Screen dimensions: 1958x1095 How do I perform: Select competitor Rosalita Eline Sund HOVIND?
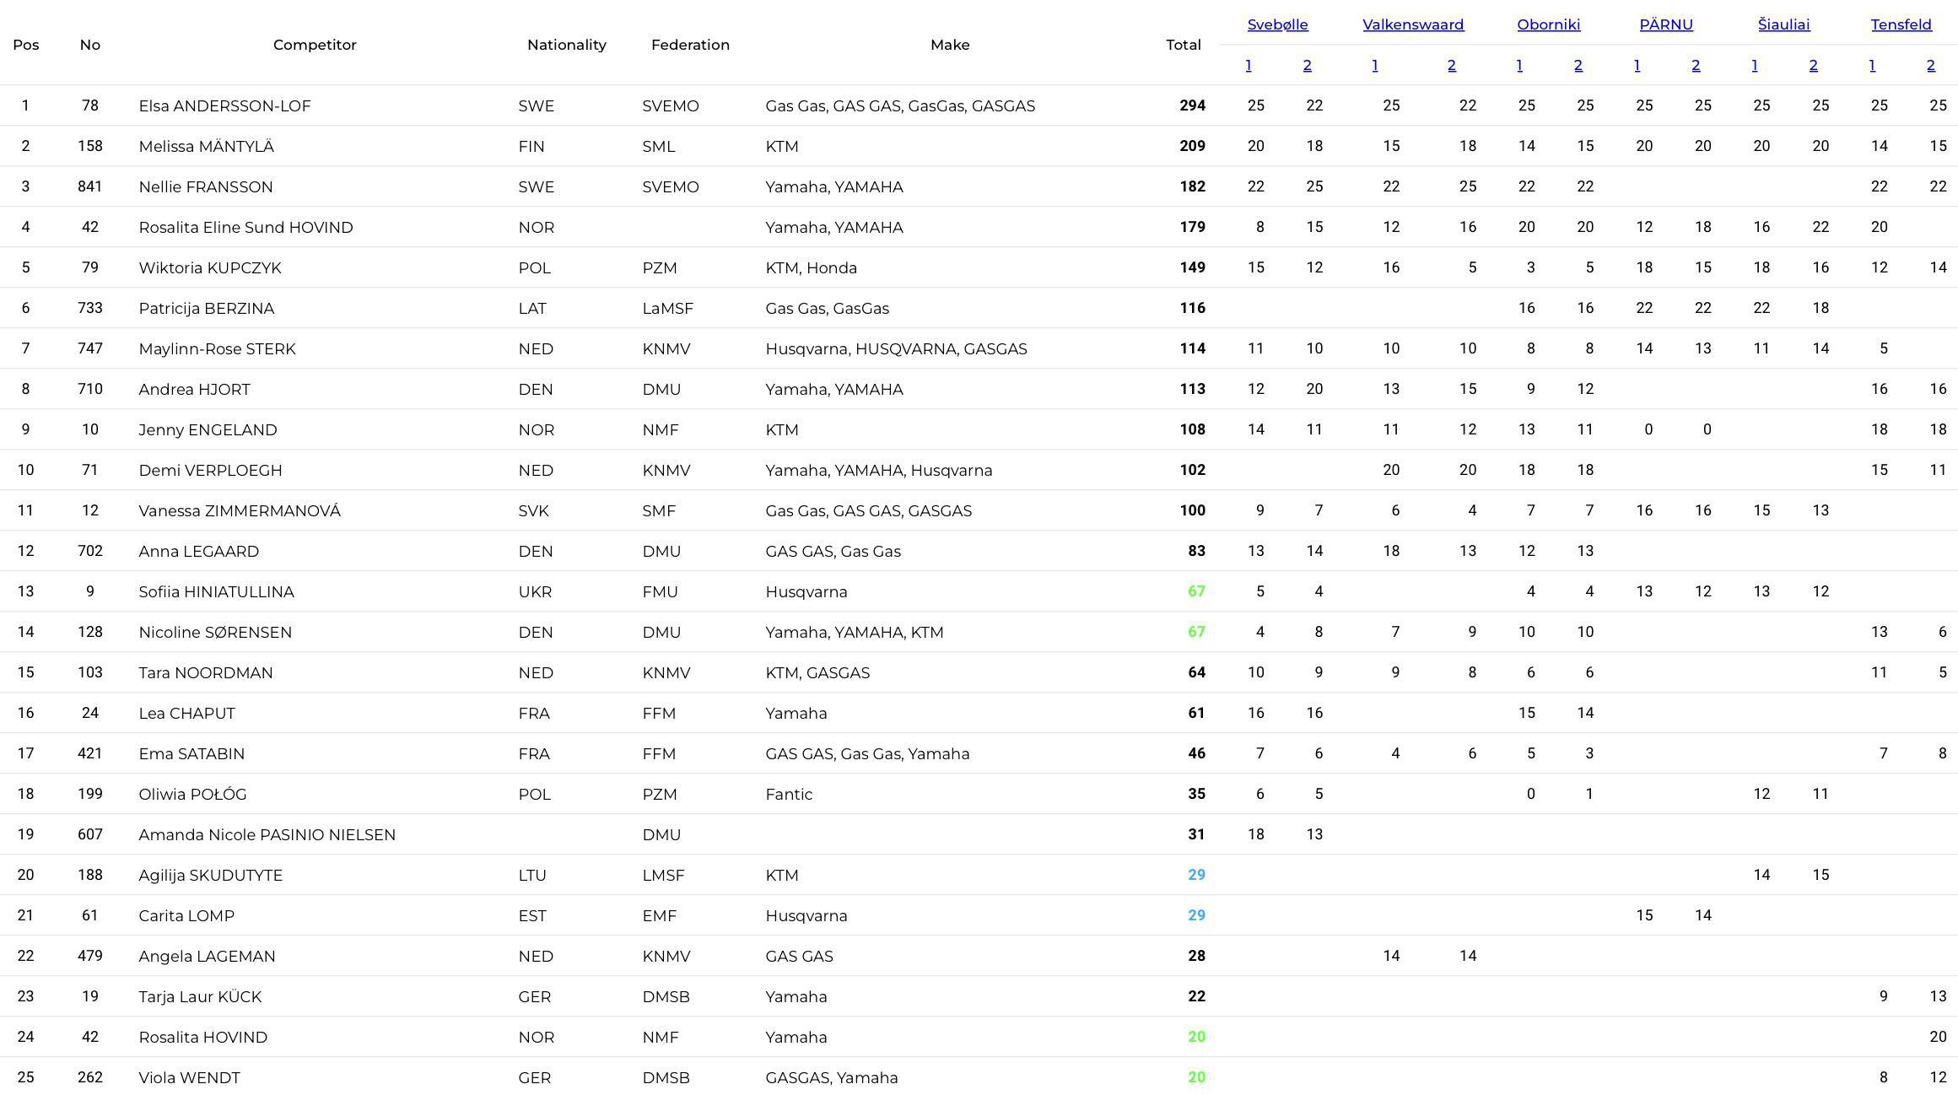(245, 227)
